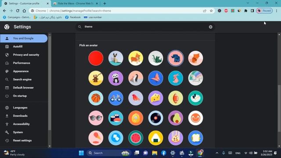Open the Facebook bookmark
This screenshot has width=281, height=158.
[x=73, y=17]
